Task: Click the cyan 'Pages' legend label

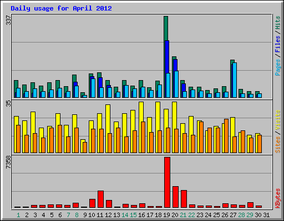Action: point(278,67)
